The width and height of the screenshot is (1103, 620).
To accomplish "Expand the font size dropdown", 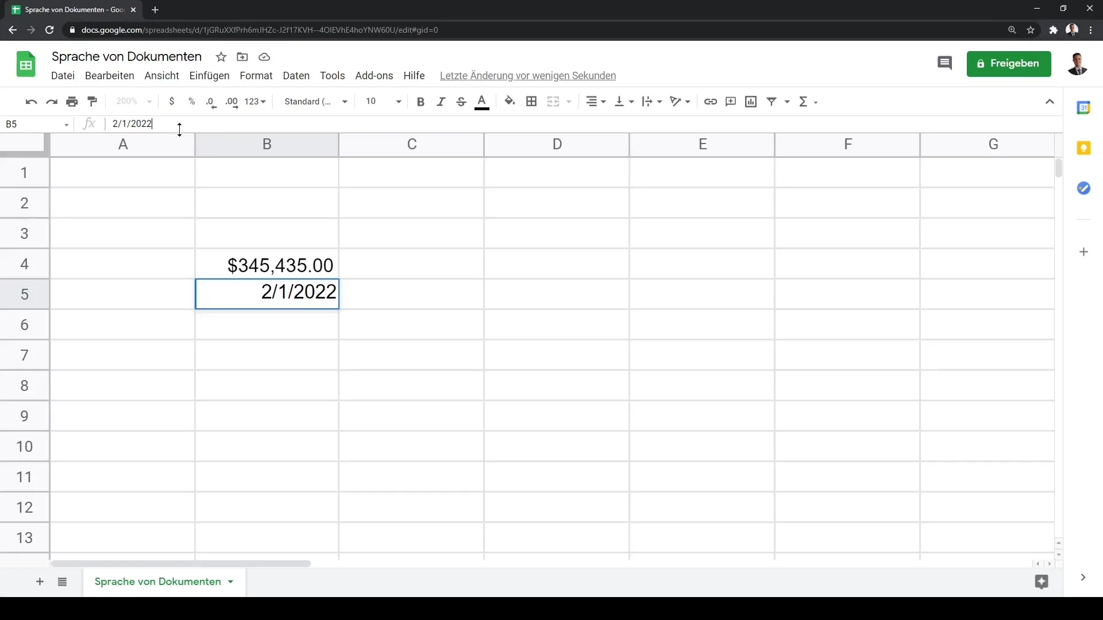I will coord(398,100).
